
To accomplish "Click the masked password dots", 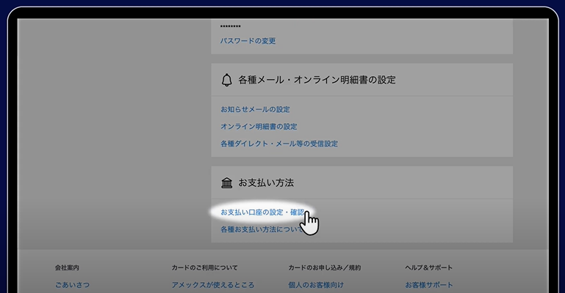I will [231, 26].
